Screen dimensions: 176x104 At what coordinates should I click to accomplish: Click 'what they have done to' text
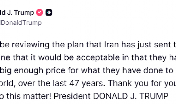[127, 70]
